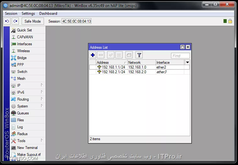
Task: Click the Remove minus button in Address List
Action: 101,55
